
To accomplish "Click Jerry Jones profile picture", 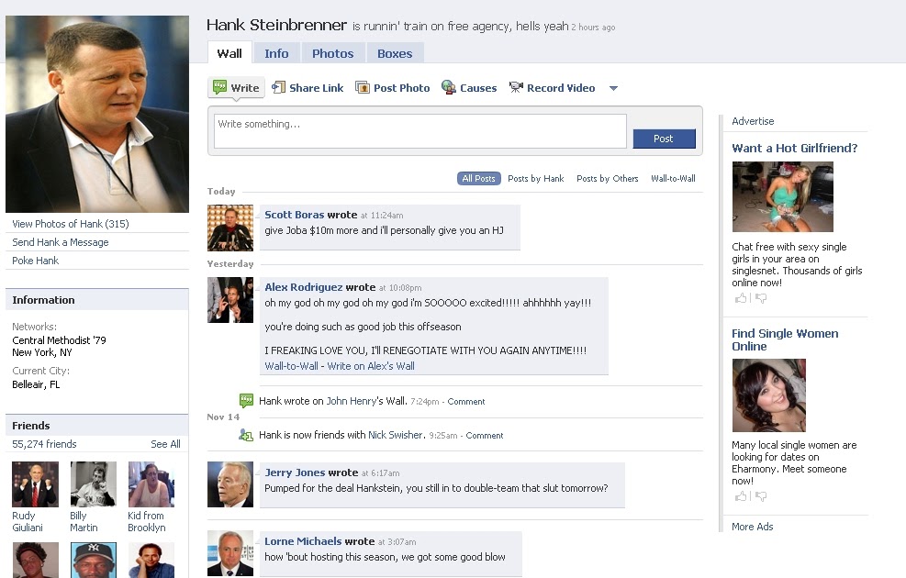I will coord(230,484).
